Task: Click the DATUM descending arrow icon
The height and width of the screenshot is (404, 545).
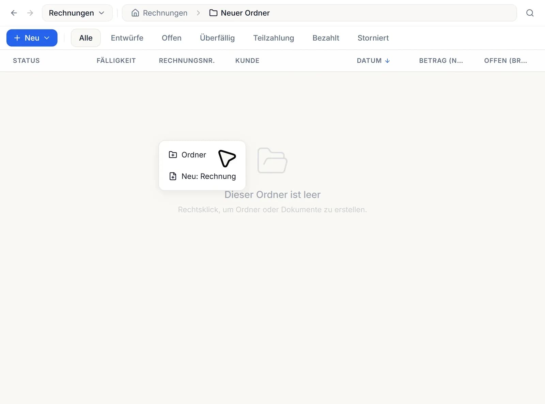Action: point(387,61)
